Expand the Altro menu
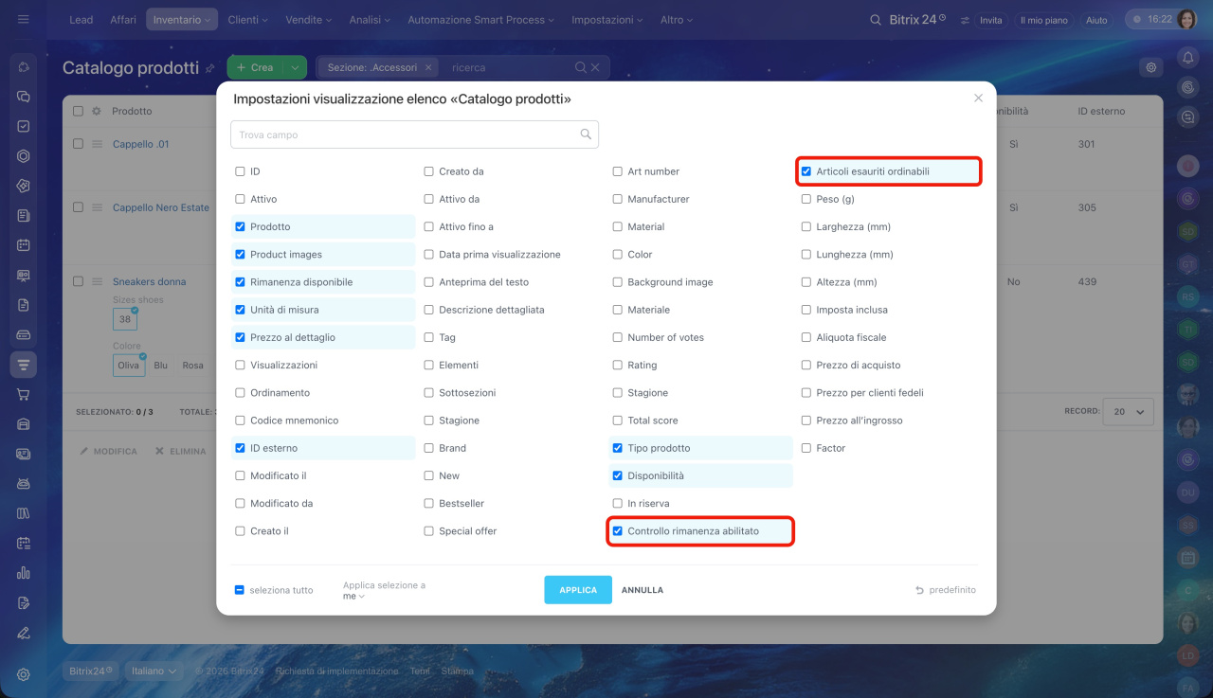1213x698 pixels. coord(677,20)
